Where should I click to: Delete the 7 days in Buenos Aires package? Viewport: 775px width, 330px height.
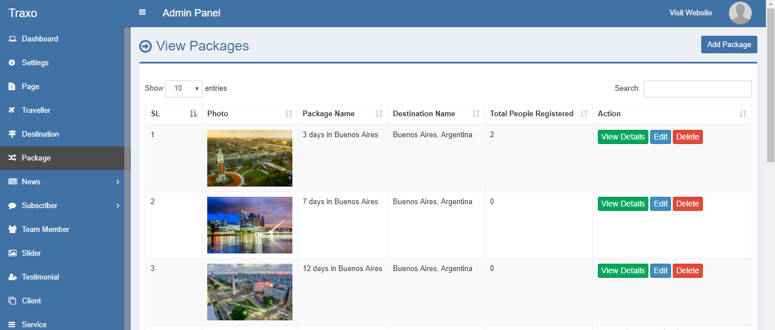click(688, 204)
